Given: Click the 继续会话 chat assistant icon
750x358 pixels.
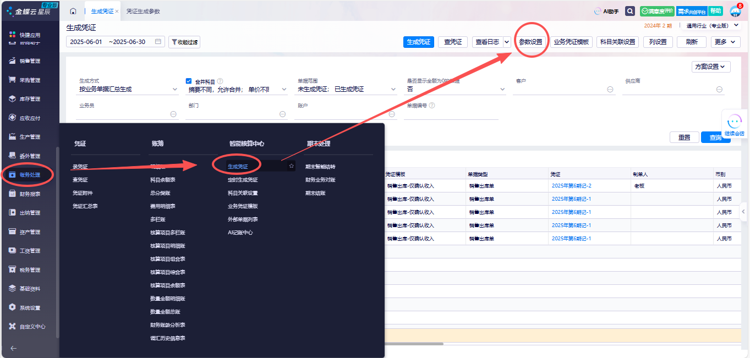Looking at the screenshot, I should (734, 124).
